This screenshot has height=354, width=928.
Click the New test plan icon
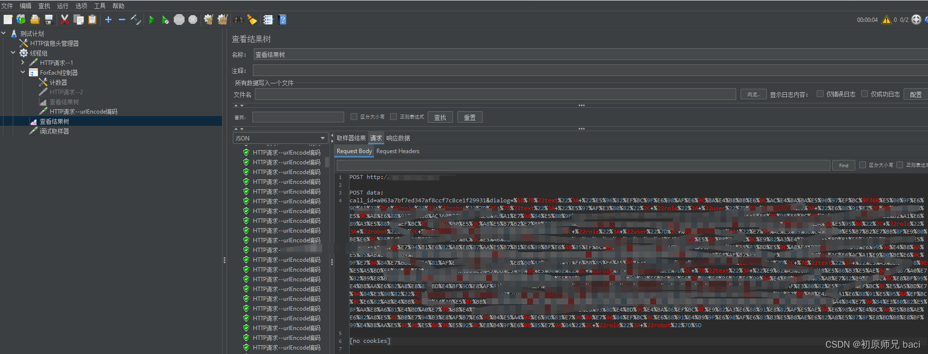tap(8, 20)
